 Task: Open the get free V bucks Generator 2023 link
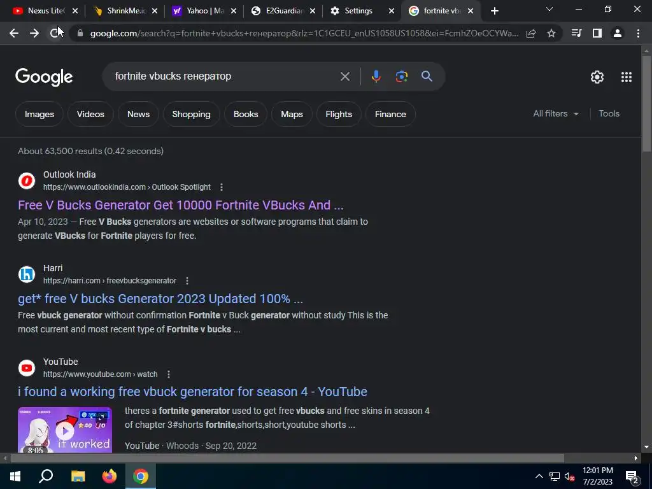coord(160,299)
